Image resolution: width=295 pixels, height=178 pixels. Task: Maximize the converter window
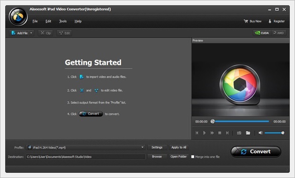coord(277,9)
